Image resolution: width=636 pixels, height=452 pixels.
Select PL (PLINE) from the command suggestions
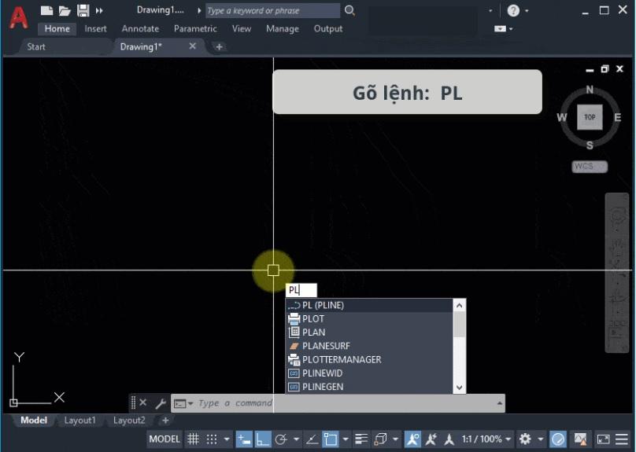(x=323, y=305)
